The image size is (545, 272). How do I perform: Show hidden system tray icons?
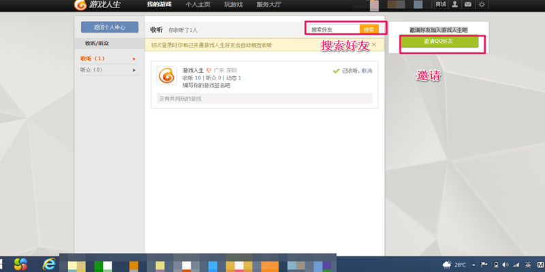[x=473, y=265]
